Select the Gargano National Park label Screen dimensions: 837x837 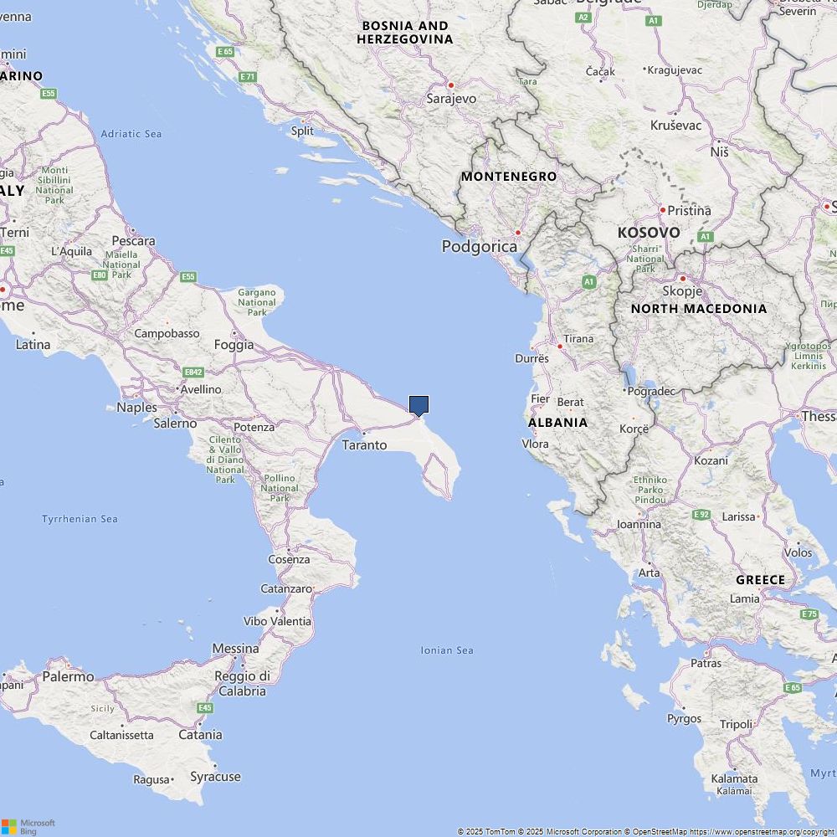[257, 302]
